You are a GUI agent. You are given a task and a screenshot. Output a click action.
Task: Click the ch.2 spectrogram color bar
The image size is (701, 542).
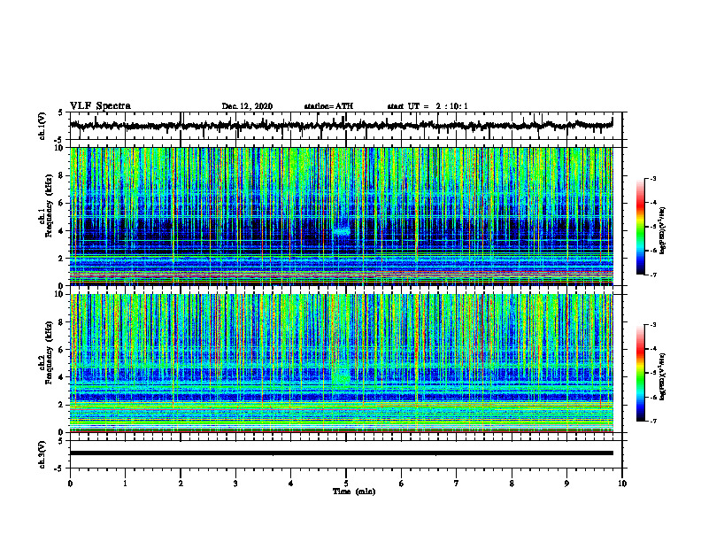click(x=640, y=373)
